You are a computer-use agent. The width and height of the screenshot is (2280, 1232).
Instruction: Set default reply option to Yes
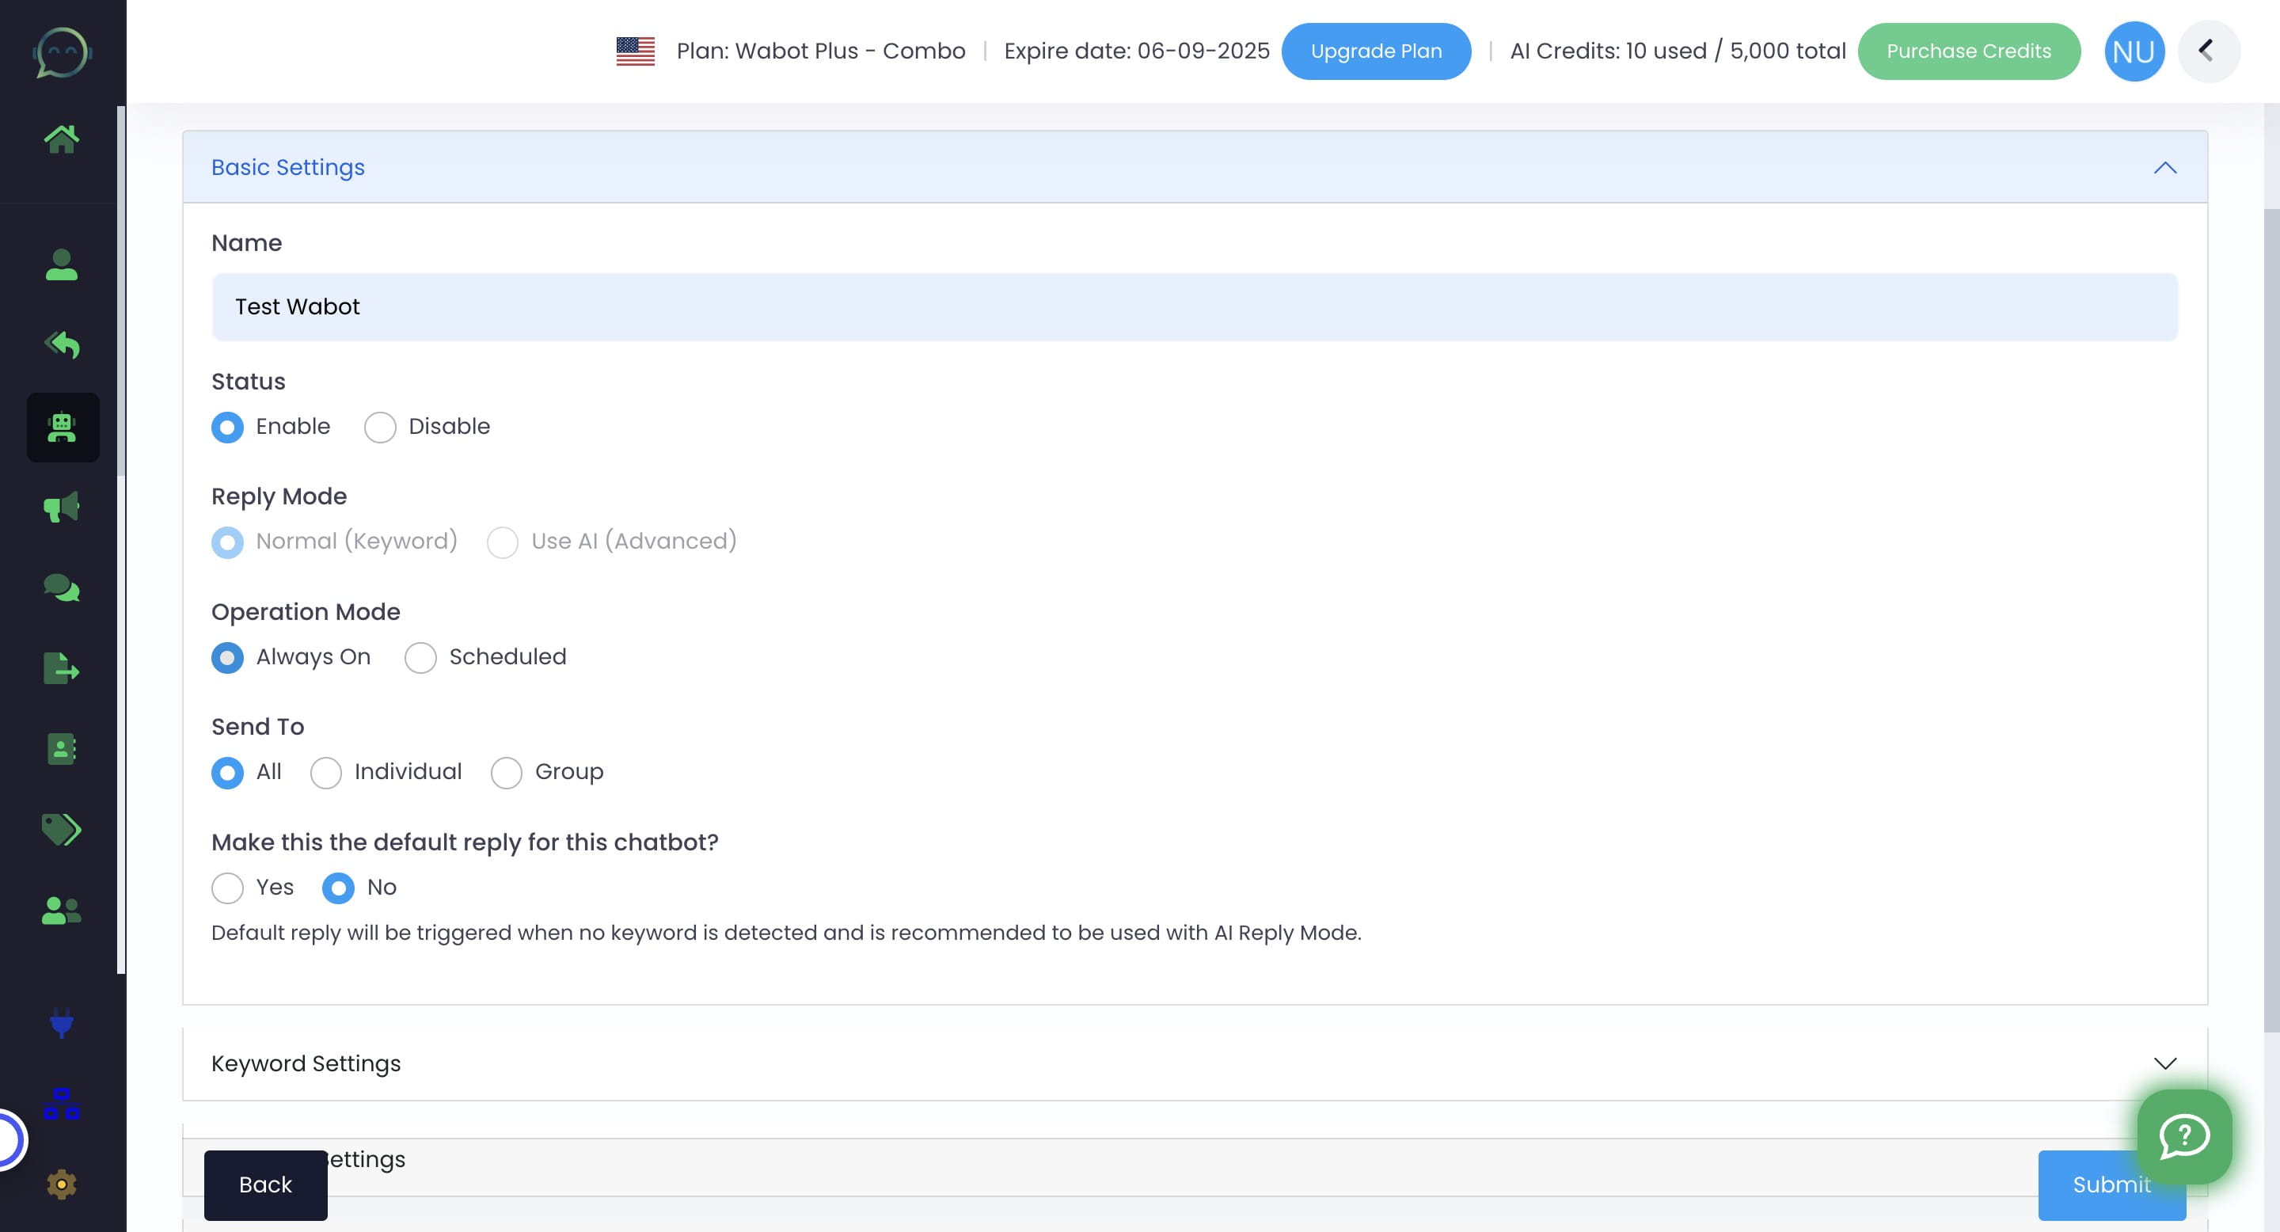coord(227,888)
